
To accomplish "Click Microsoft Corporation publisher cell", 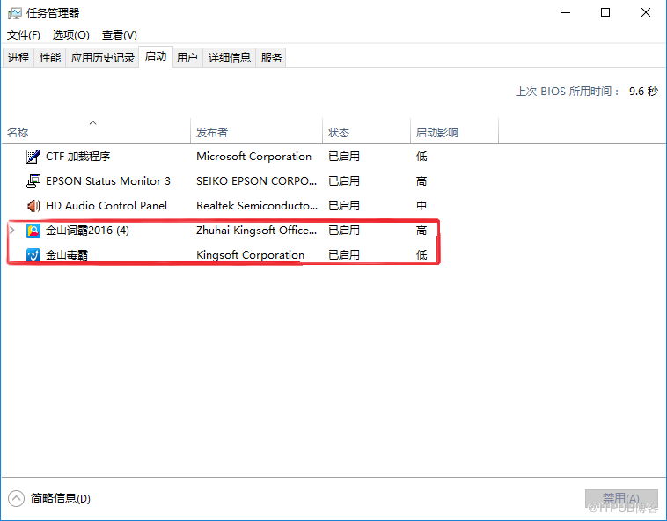I will [x=254, y=157].
